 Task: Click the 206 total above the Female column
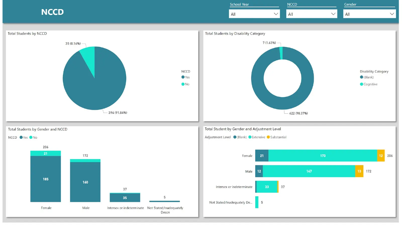coord(45,147)
